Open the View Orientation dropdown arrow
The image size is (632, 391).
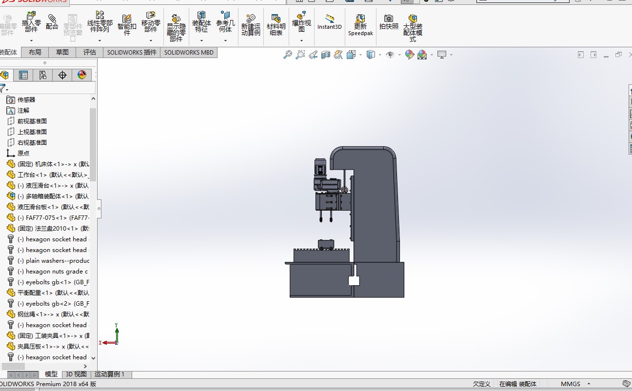(360, 55)
